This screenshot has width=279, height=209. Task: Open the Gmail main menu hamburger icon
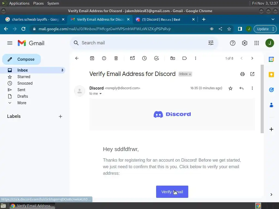(x=10, y=43)
